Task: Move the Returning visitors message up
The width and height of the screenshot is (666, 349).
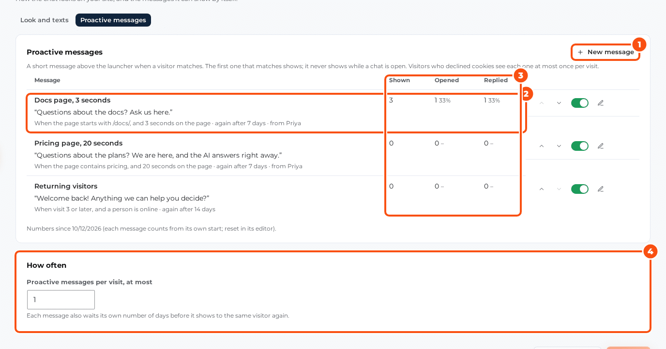Action: 542,189
